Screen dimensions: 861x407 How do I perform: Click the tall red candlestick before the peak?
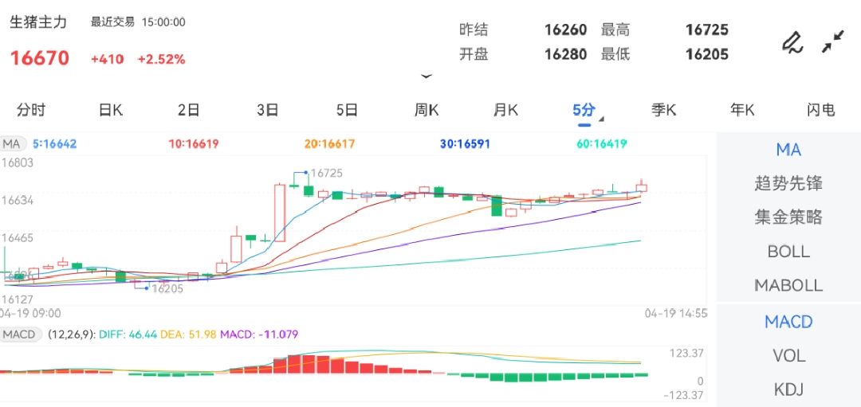pos(280,213)
